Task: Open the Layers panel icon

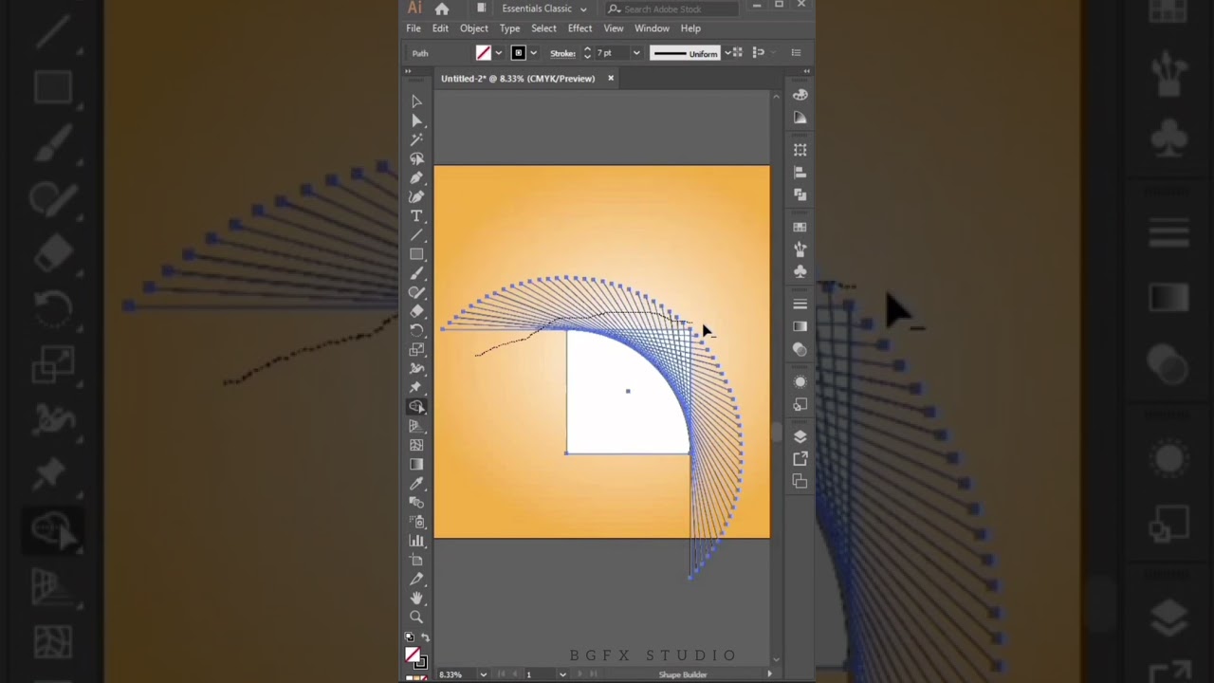Action: tap(800, 436)
